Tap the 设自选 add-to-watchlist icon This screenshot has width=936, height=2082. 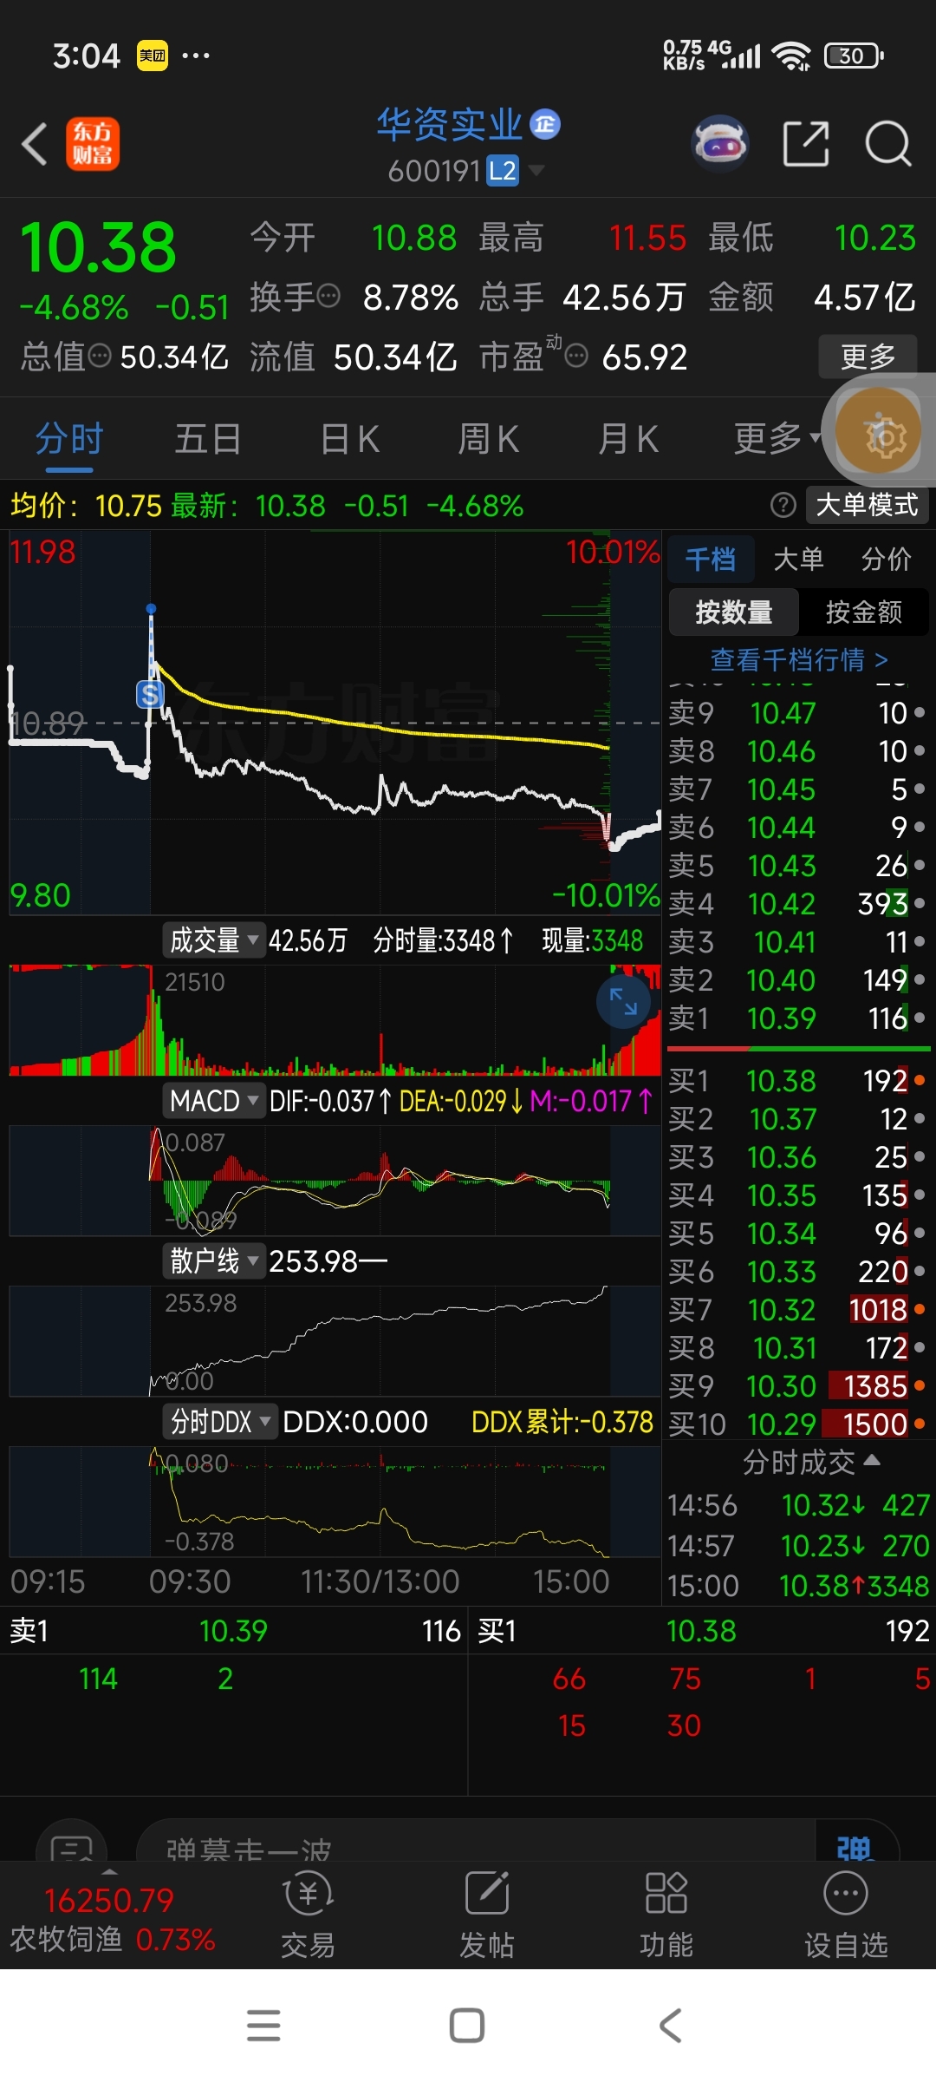(846, 1915)
